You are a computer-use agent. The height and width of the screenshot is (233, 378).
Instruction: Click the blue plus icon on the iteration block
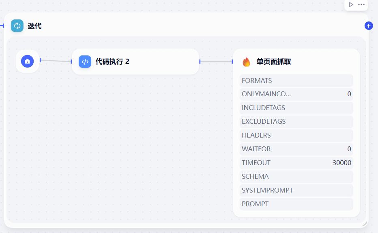[368, 25]
